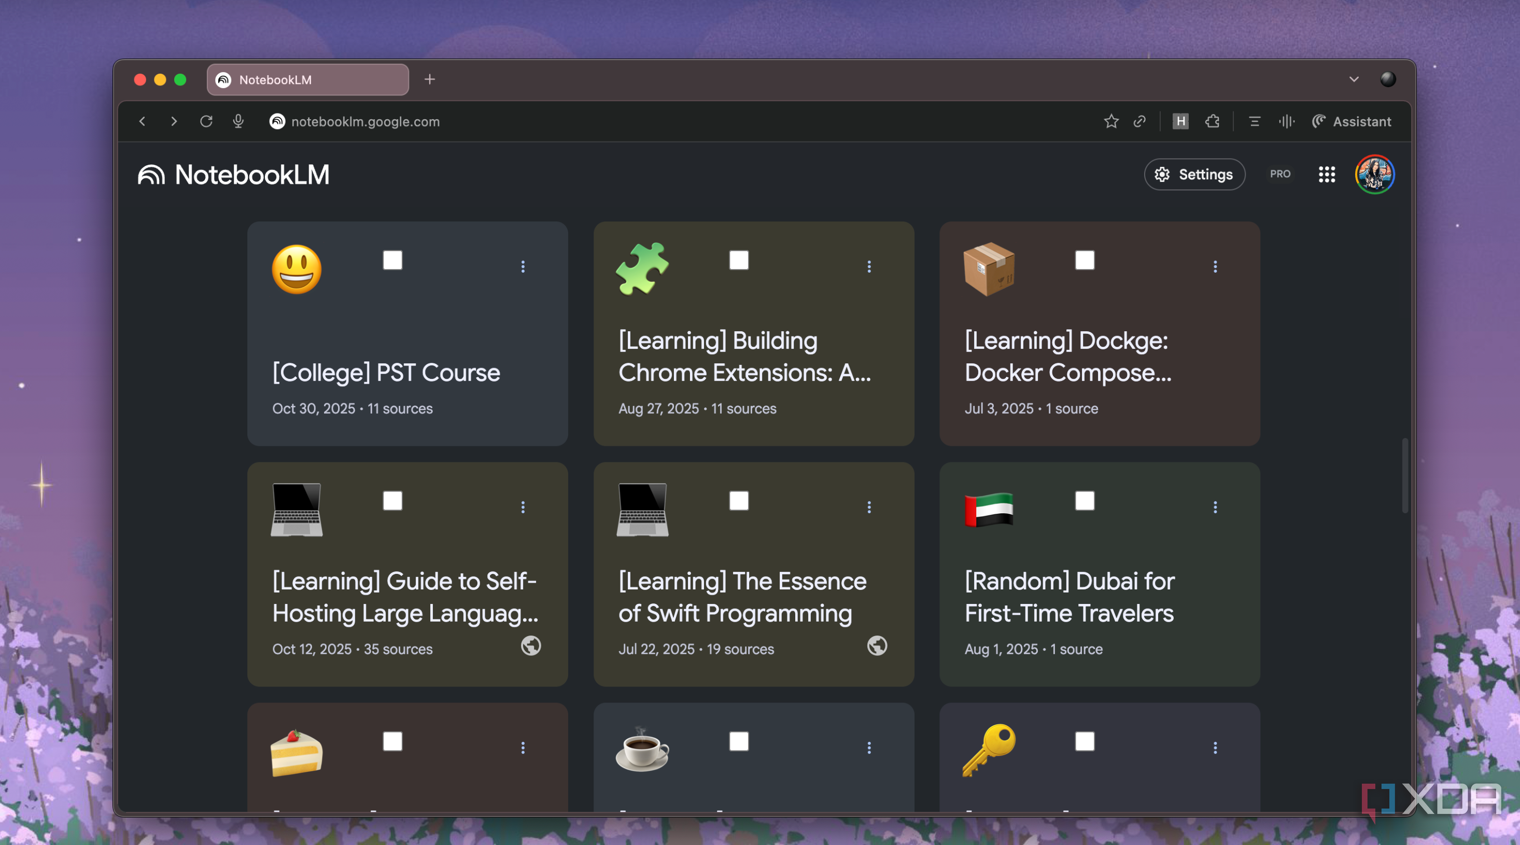This screenshot has height=845, width=1520.
Task: Click the PRO badge
Action: (1280, 174)
